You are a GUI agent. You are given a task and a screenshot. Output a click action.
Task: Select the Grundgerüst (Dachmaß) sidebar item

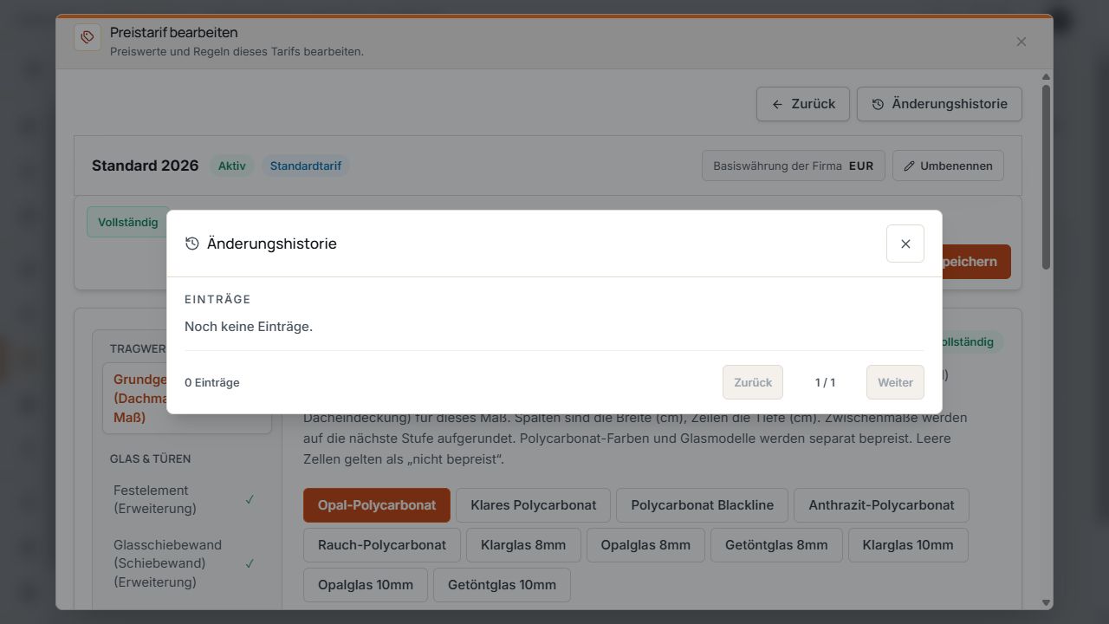(x=186, y=399)
